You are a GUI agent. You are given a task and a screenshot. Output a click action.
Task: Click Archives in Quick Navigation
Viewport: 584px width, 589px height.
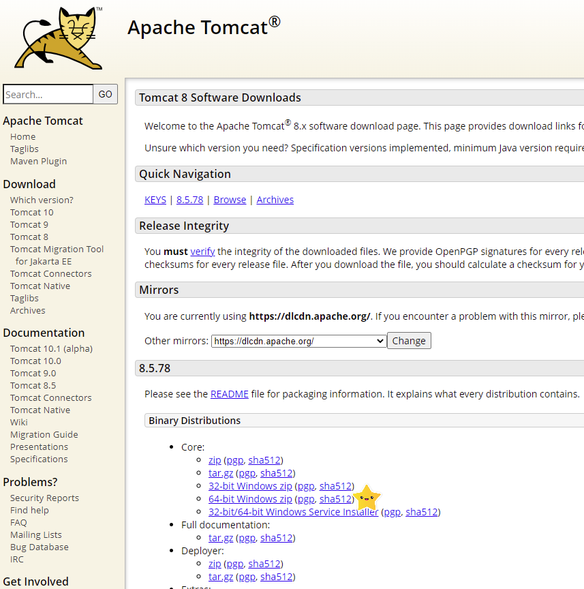(x=275, y=200)
